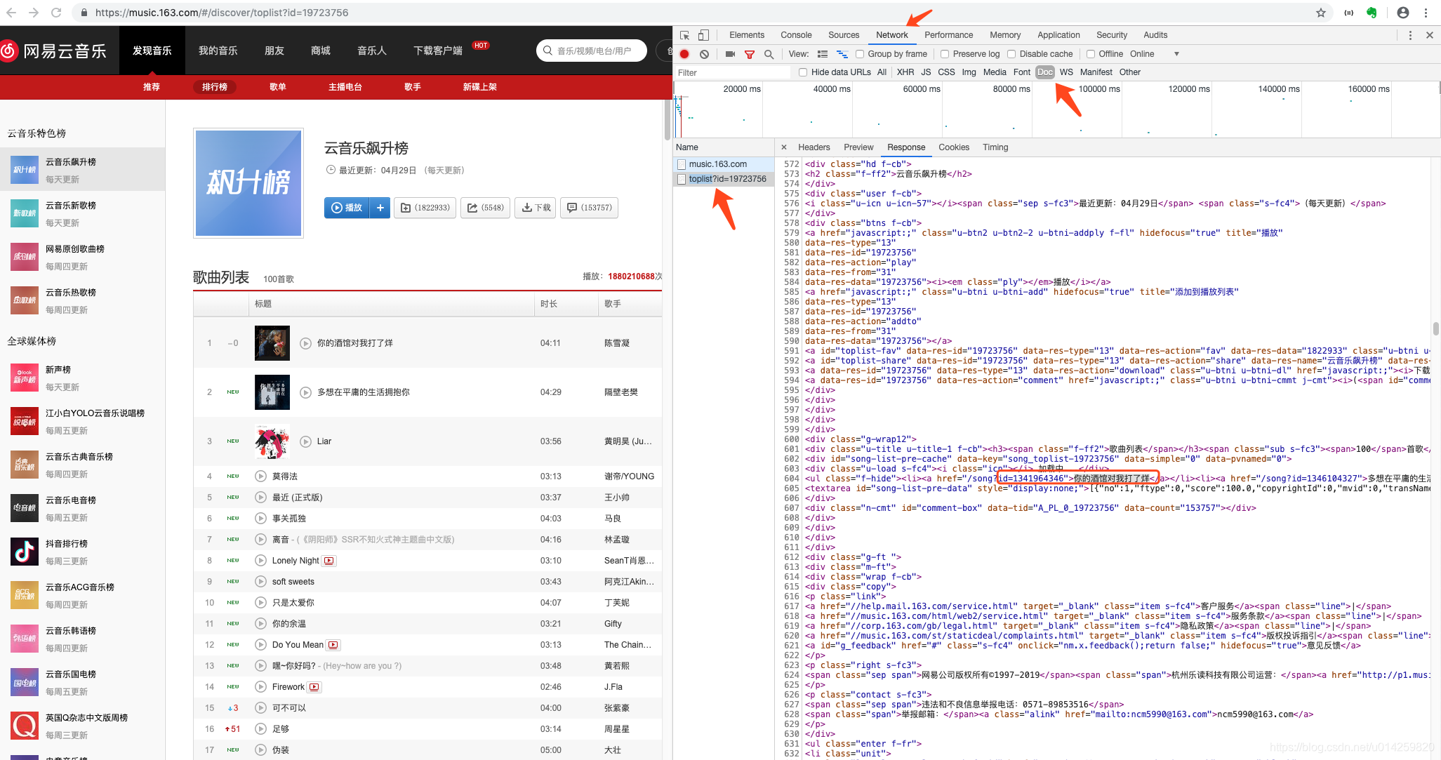Open DevTools three-dot customize menu
The width and height of the screenshot is (1441, 760).
pos(1410,35)
